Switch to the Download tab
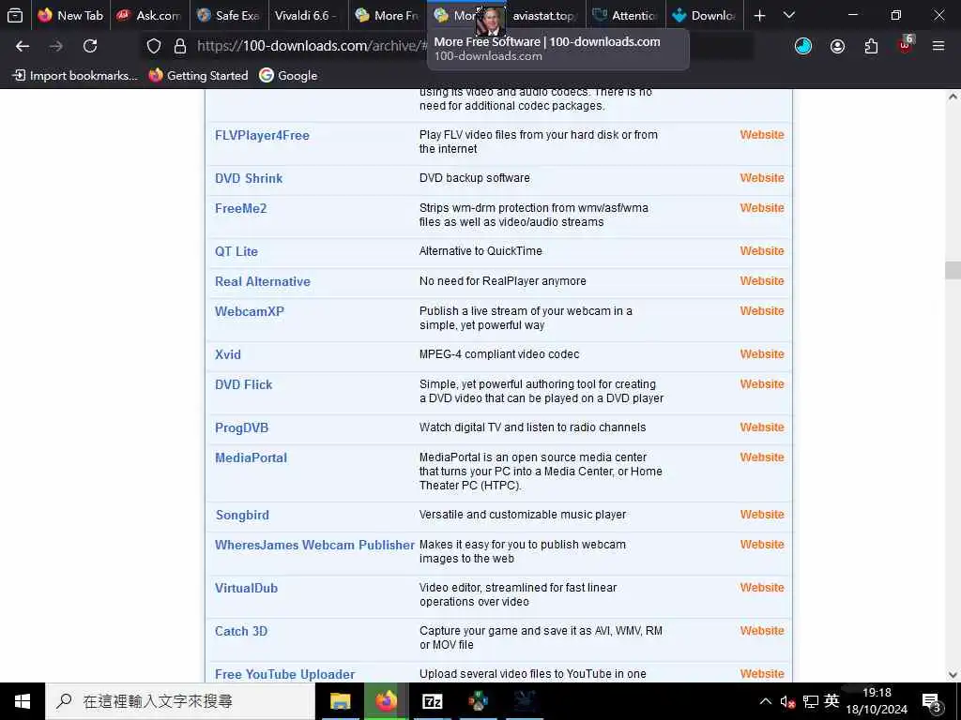The width and height of the screenshot is (961, 720). [704, 15]
